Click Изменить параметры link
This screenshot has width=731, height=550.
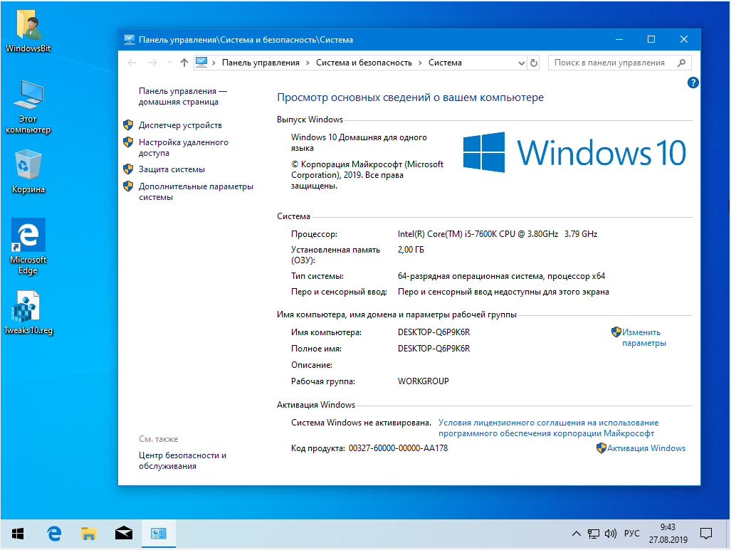[x=643, y=337]
